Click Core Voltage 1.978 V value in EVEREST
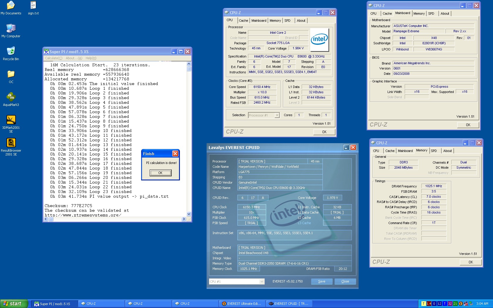The image size is (493, 308). coord(332,198)
